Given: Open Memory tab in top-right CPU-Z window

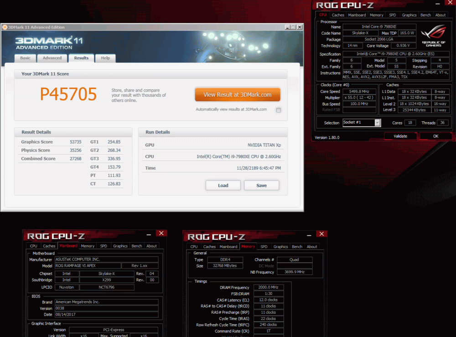Looking at the screenshot, I should 377,15.
